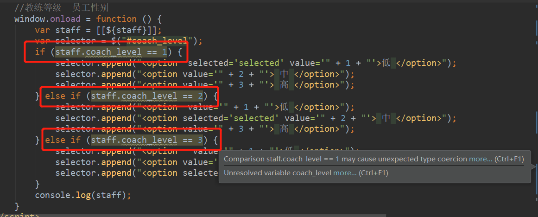Click the 'console.log(staff)' statement
This screenshot has width=538, height=217.
point(83,195)
